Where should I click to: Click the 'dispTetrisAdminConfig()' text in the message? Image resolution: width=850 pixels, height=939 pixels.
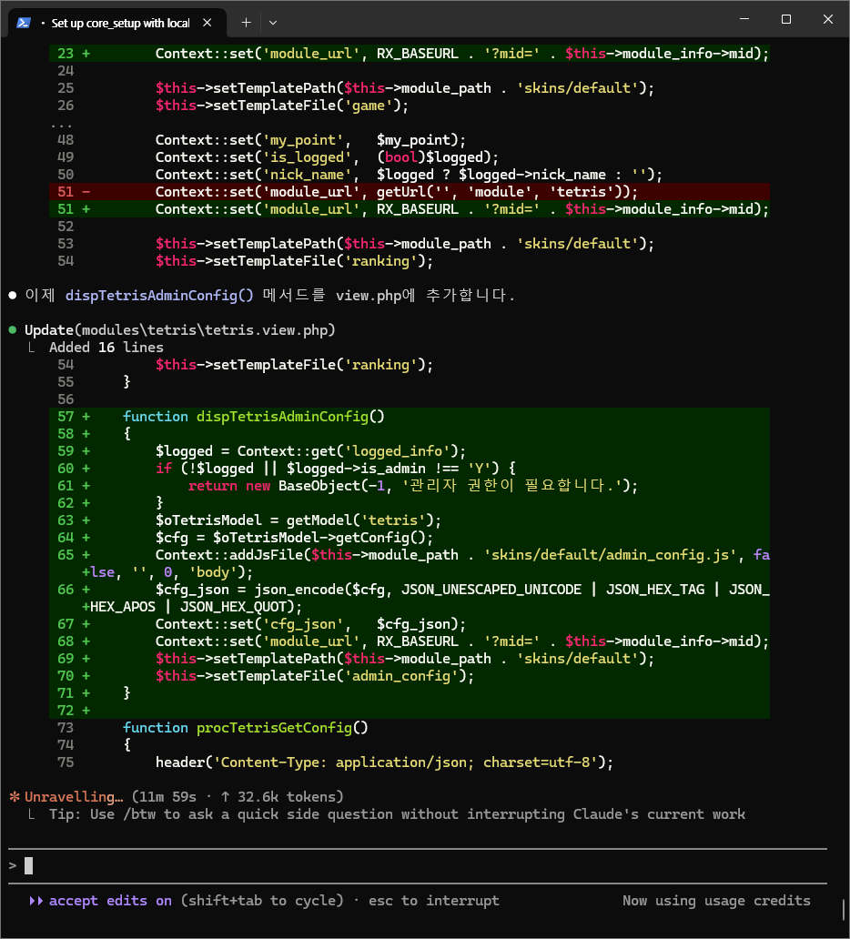[x=159, y=295]
